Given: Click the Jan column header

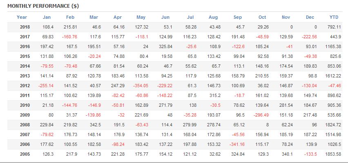Looking at the screenshot, I should click(47, 17).
